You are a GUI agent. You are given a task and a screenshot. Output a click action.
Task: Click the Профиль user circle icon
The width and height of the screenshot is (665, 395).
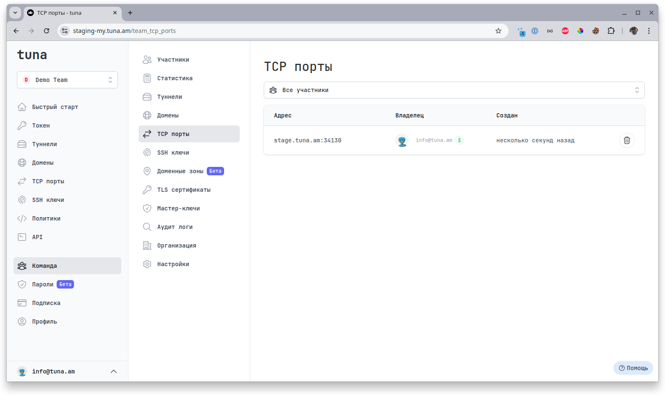click(x=22, y=321)
